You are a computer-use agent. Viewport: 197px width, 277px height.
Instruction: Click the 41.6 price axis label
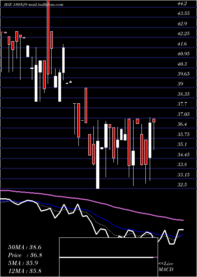[182, 44]
